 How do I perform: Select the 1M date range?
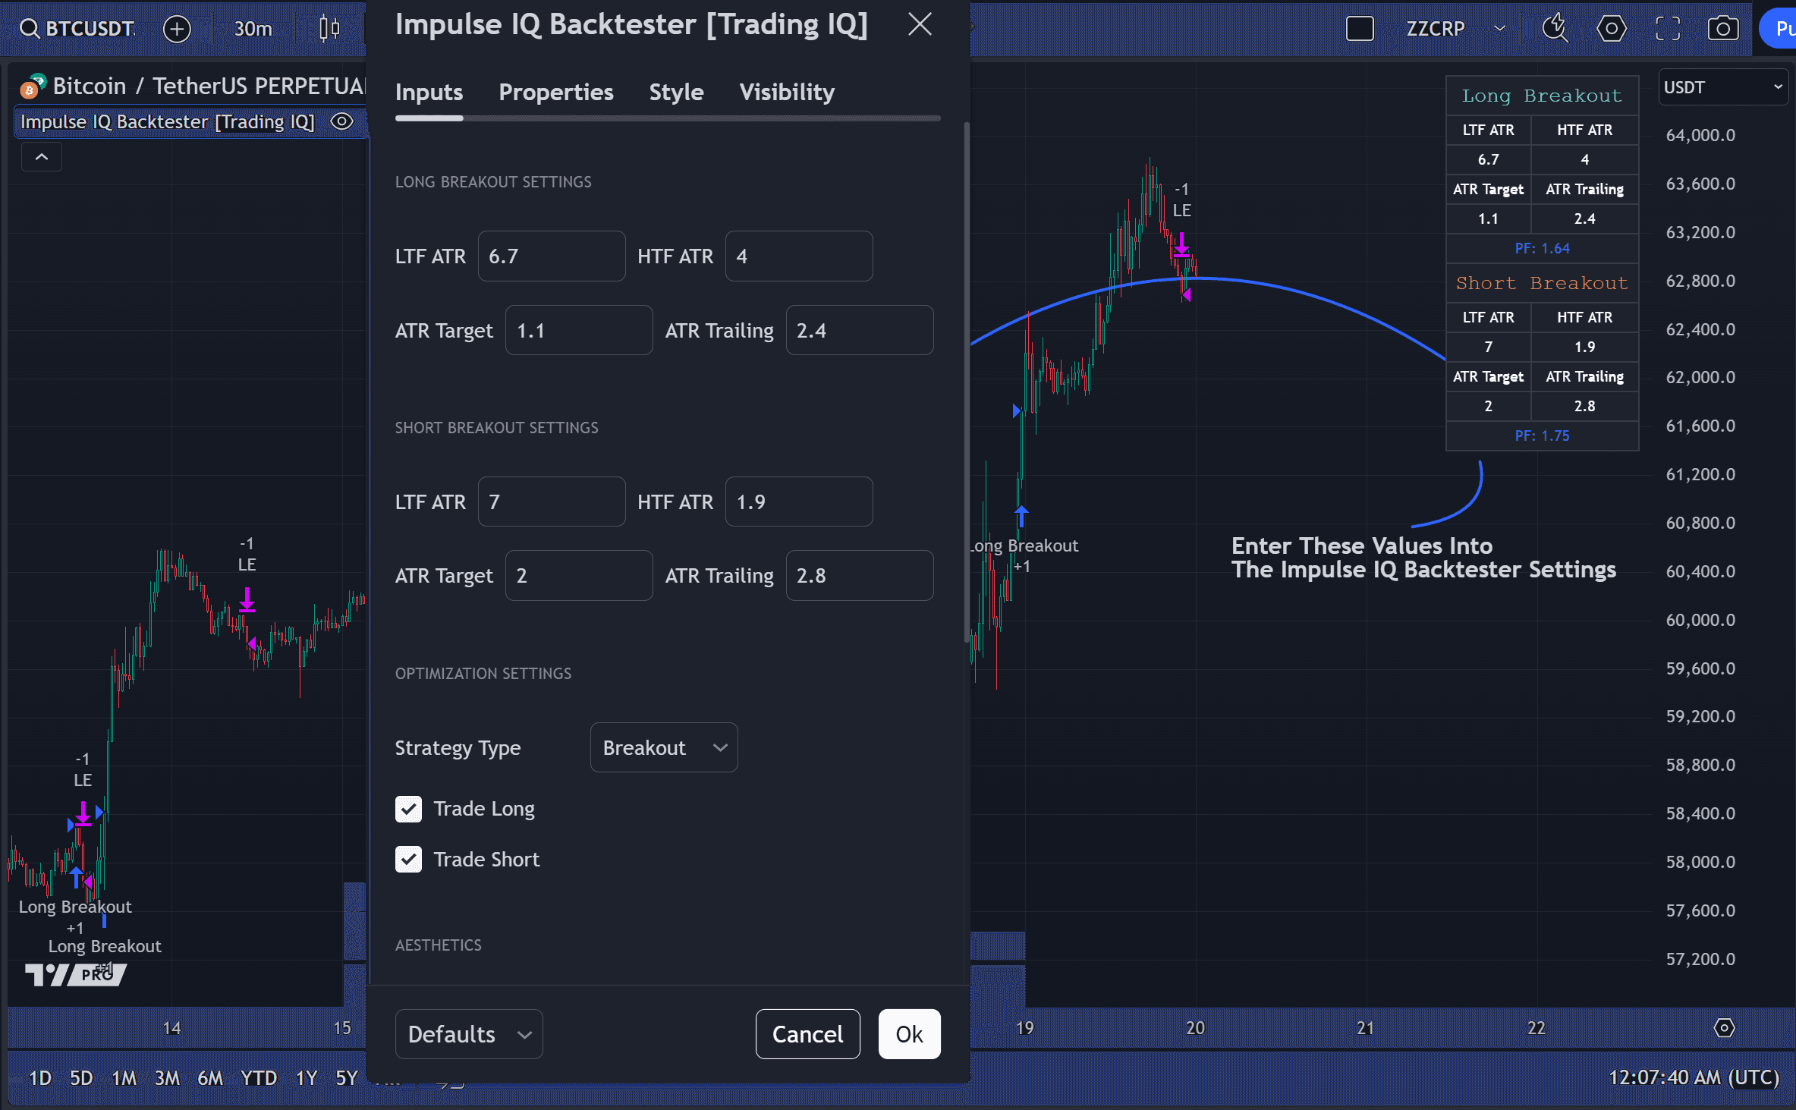[x=124, y=1077]
